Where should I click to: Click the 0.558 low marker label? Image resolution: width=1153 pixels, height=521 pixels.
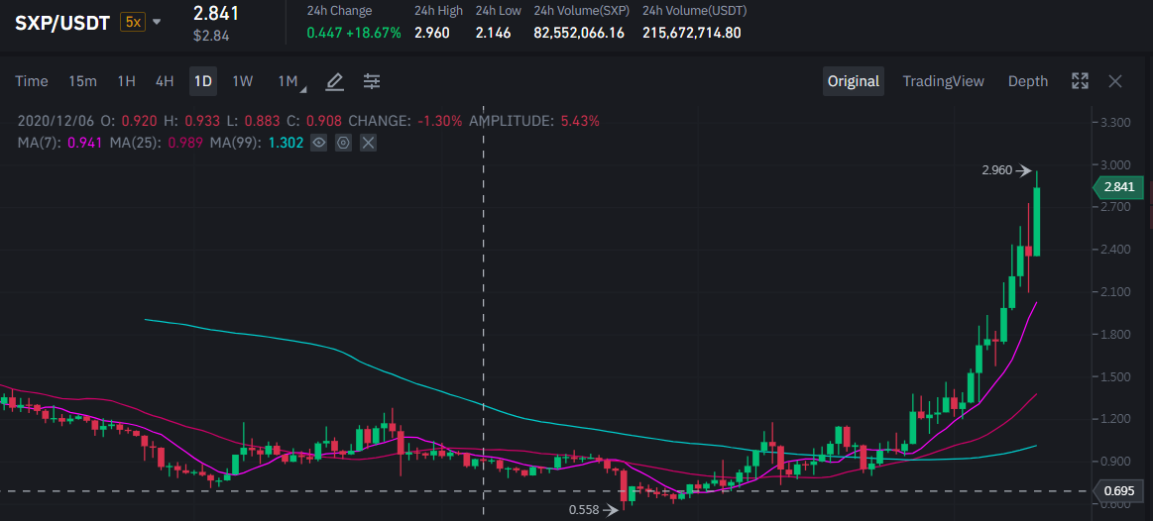(x=585, y=508)
